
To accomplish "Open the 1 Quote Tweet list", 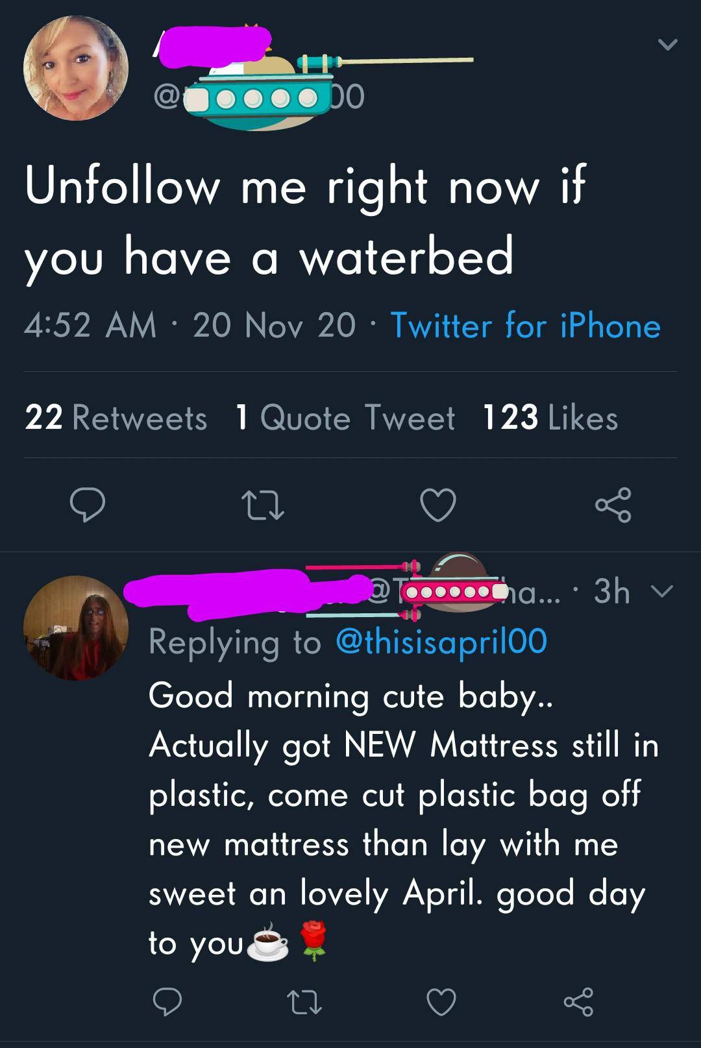I will pyautogui.click(x=345, y=417).
